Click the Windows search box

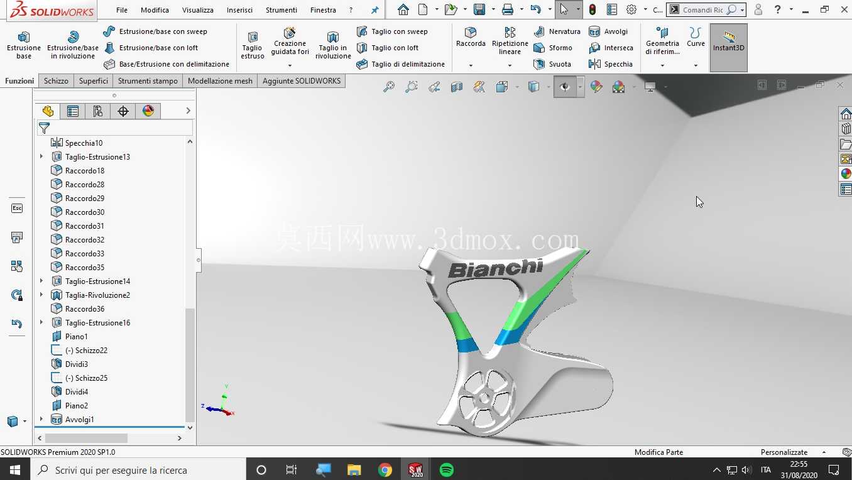138,470
